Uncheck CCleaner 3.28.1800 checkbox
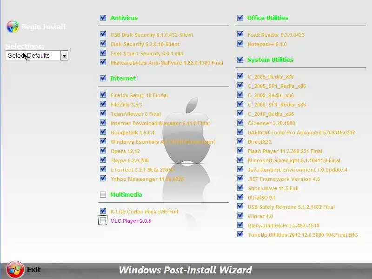Screen dimensions: 372x279 tap(240, 123)
